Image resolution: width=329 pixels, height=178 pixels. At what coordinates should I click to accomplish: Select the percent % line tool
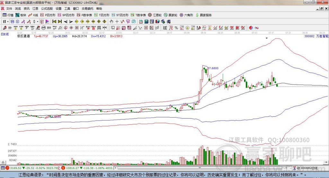coord(176,28)
